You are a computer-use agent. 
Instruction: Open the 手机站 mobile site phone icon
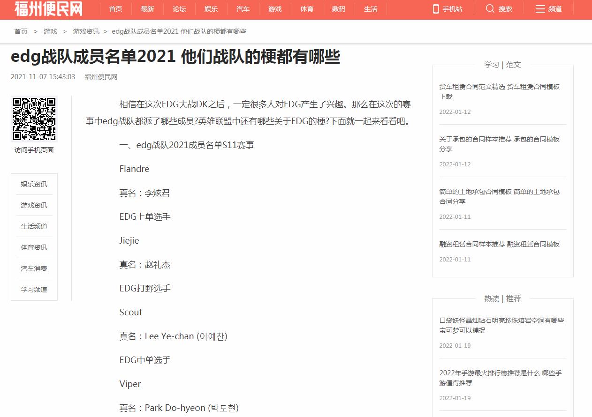pyautogui.click(x=436, y=9)
